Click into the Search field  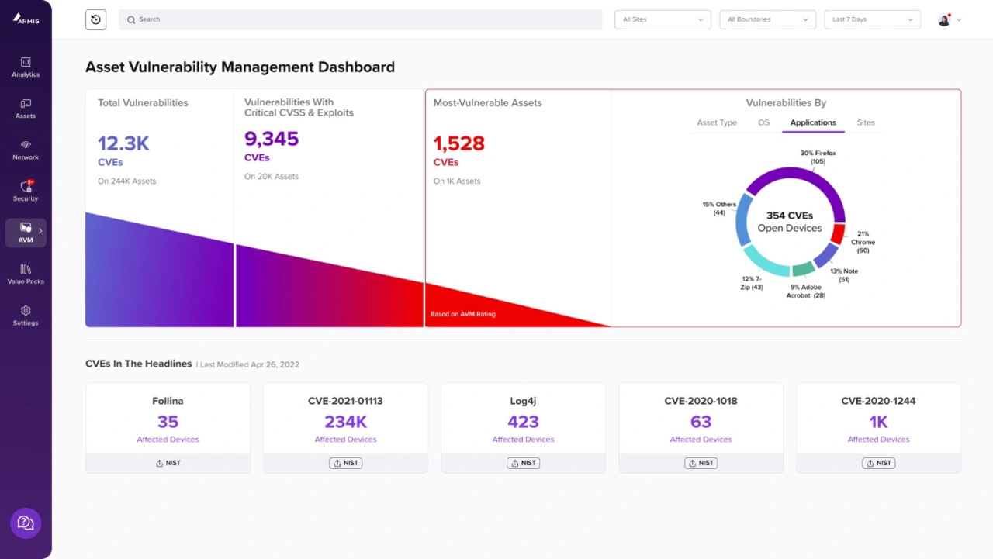coord(361,19)
